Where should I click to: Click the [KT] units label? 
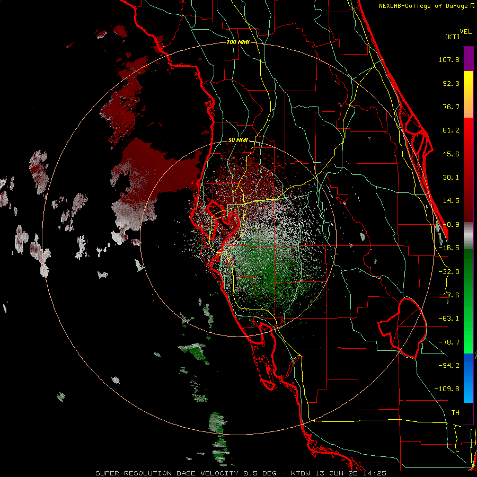453,37
